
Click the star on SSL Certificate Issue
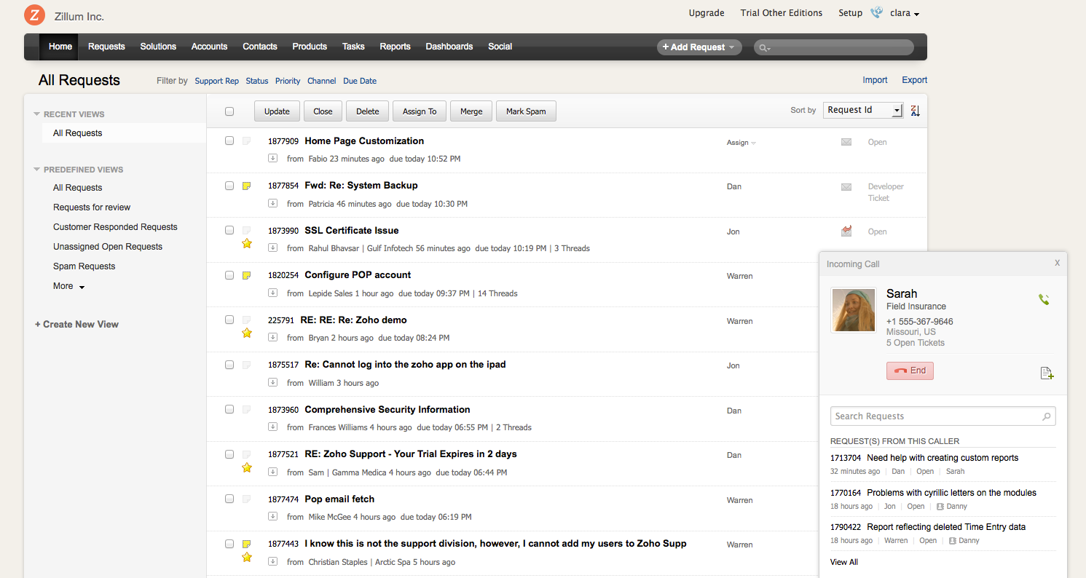(247, 244)
